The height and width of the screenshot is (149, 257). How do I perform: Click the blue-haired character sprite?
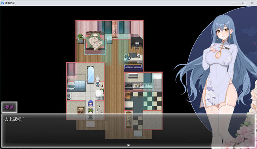[91, 105]
